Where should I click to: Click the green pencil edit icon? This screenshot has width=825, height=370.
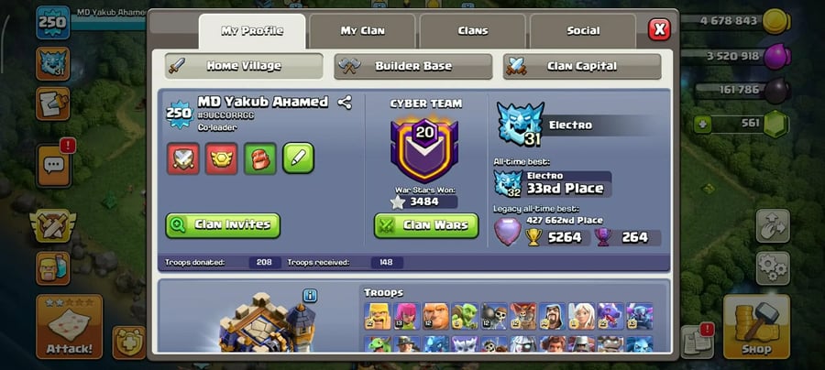pyautogui.click(x=298, y=158)
